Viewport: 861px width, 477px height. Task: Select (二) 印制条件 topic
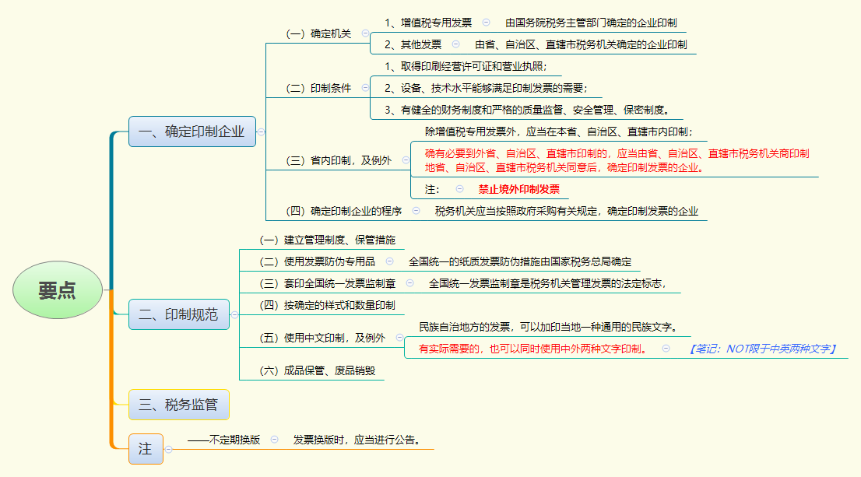(318, 88)
